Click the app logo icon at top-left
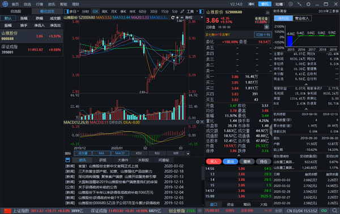The width and height of the screenshot is (340, 214). click(5, 4)
